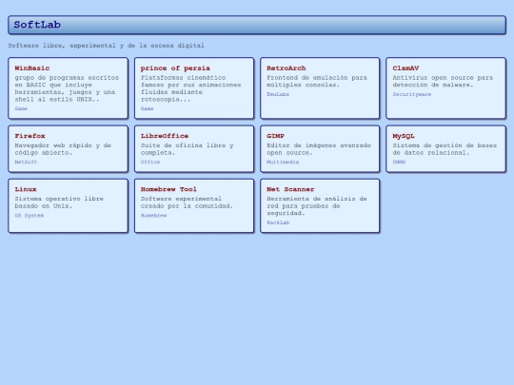Click the 'Navegador web rápido' description
The width and height of the screenshot is (514, 385).
pos(63,149)
